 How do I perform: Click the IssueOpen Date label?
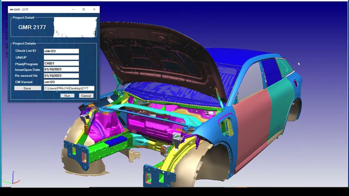click(x=28, y=70)
